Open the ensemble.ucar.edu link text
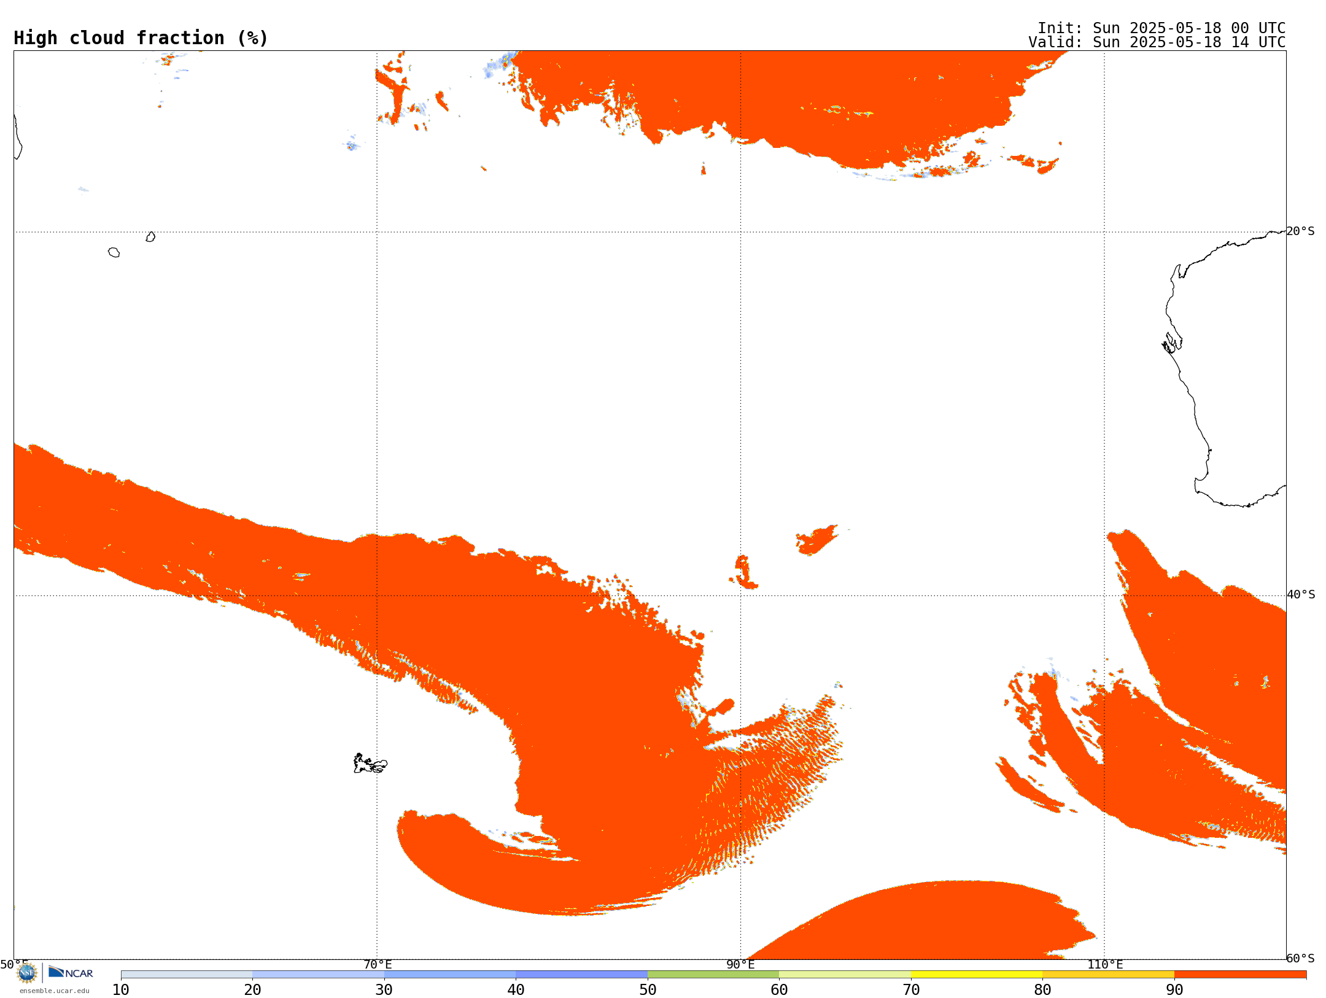This screenshot has height=998, width=1326. [55, 991]
